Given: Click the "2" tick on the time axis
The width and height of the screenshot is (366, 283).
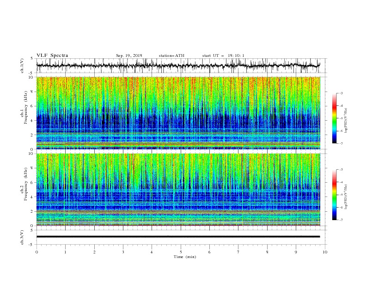Looking at the screenshot, I should pyautogui.click(x=94, y=252).
